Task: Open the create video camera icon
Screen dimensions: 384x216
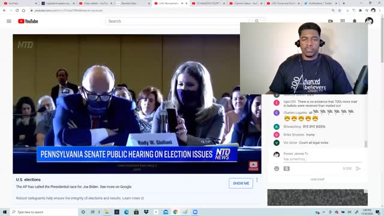Action: (331, 21)
